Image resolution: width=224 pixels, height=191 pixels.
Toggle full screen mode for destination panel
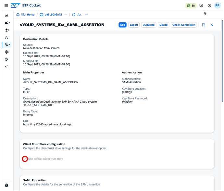[x=204, y=25]
